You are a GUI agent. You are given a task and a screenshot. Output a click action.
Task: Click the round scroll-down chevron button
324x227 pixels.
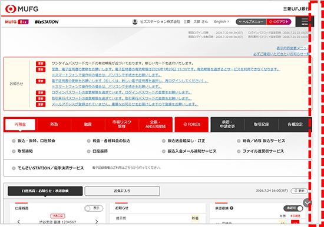(x=308, y=203)
